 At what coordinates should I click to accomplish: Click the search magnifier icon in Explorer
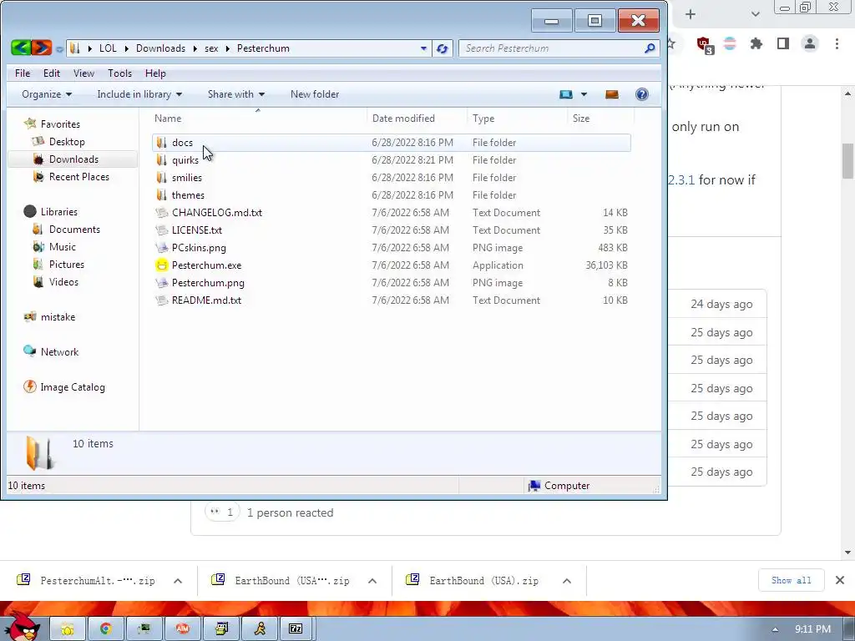pos(650,48)
